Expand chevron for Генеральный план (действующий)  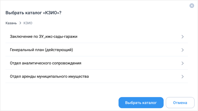pyautogui.click(x=182, y=50)
